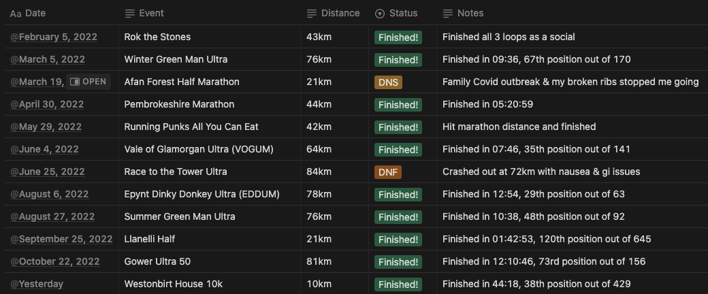The width and height of the screenshot is (708, 294).
Task: Select the Llanelli Half event cell
Action: point(210,239)
